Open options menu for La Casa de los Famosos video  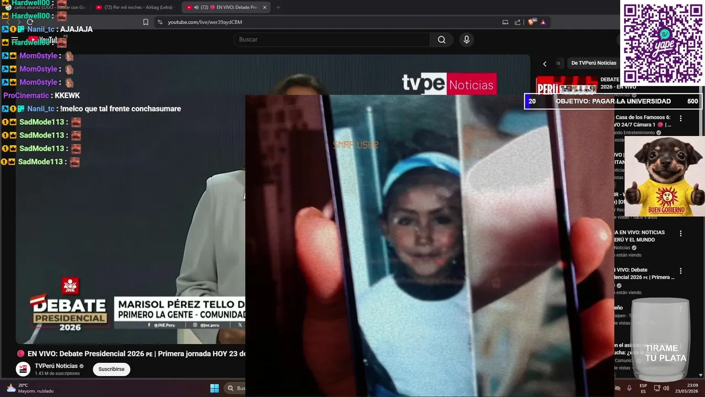tap(681, 119)
